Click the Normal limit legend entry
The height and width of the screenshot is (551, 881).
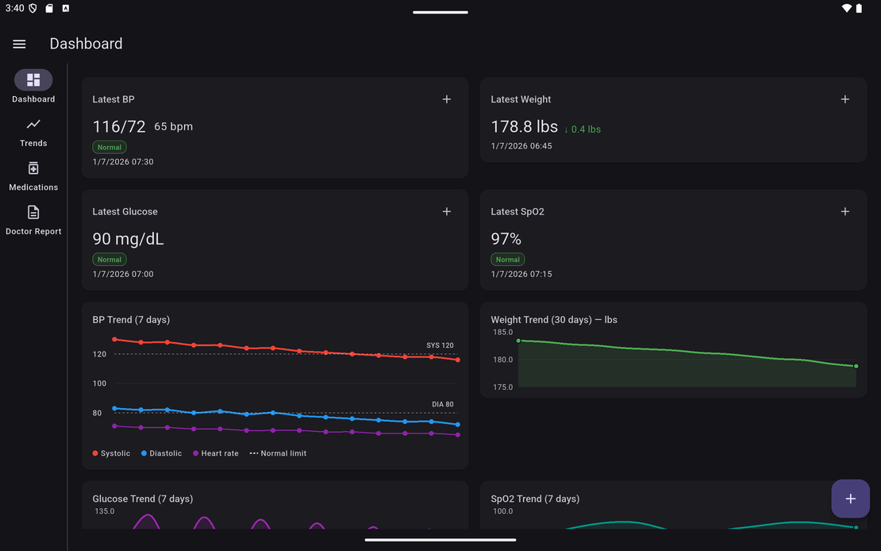[278, 453]
